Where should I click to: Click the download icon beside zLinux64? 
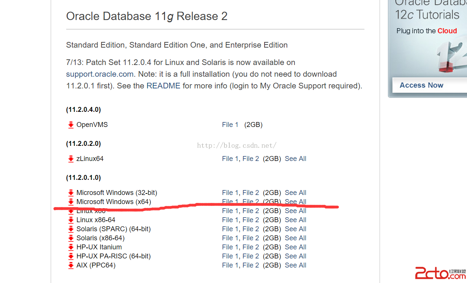coord(71,159)
